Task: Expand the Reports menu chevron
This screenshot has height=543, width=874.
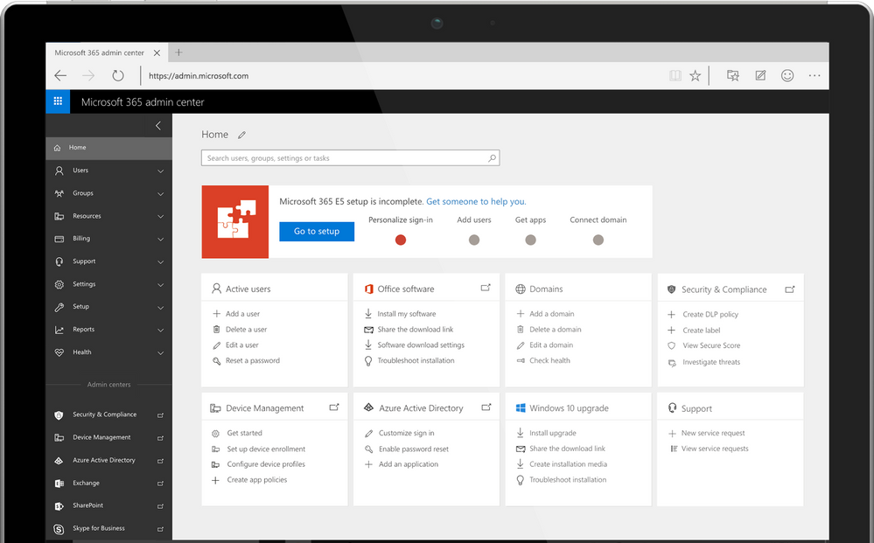Action: pyautogui.click(x=160, y=330)
